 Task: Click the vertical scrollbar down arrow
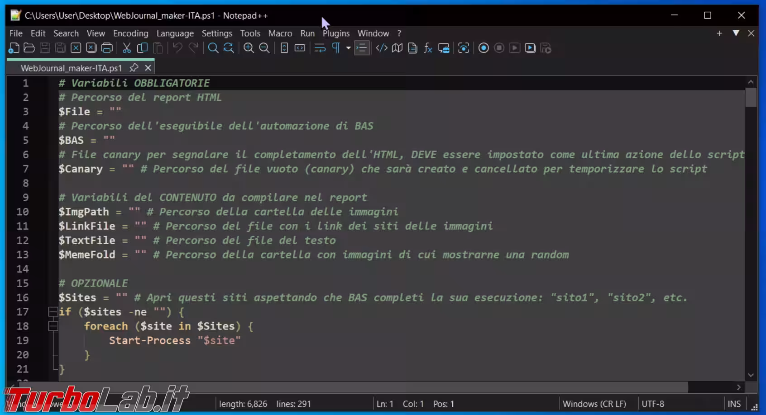[751, 375]
